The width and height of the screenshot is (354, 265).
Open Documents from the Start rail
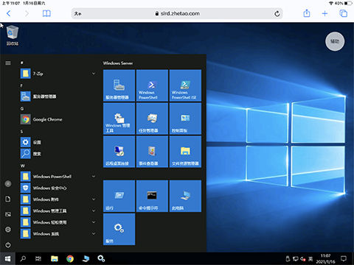pyautogui.click(x=8, y=199)
